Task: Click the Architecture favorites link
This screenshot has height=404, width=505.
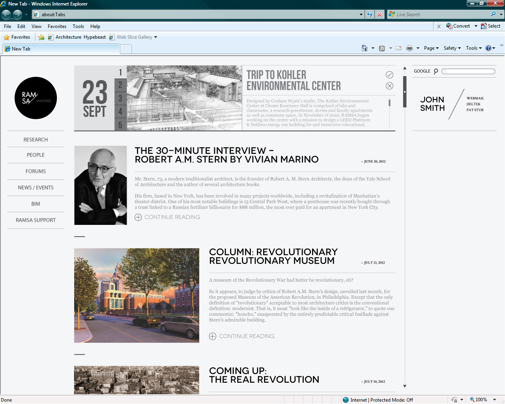Action: [x=68, y=37]
